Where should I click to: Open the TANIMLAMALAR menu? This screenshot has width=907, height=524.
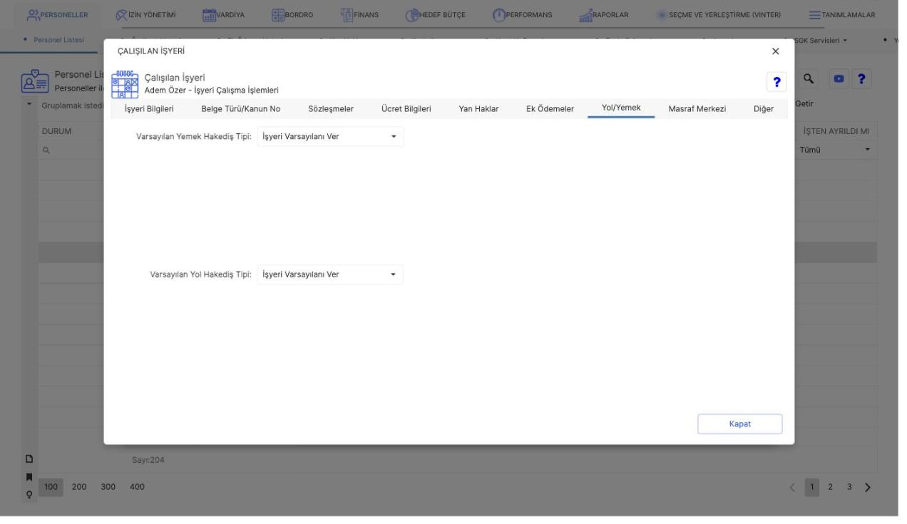tap(842, 15)
